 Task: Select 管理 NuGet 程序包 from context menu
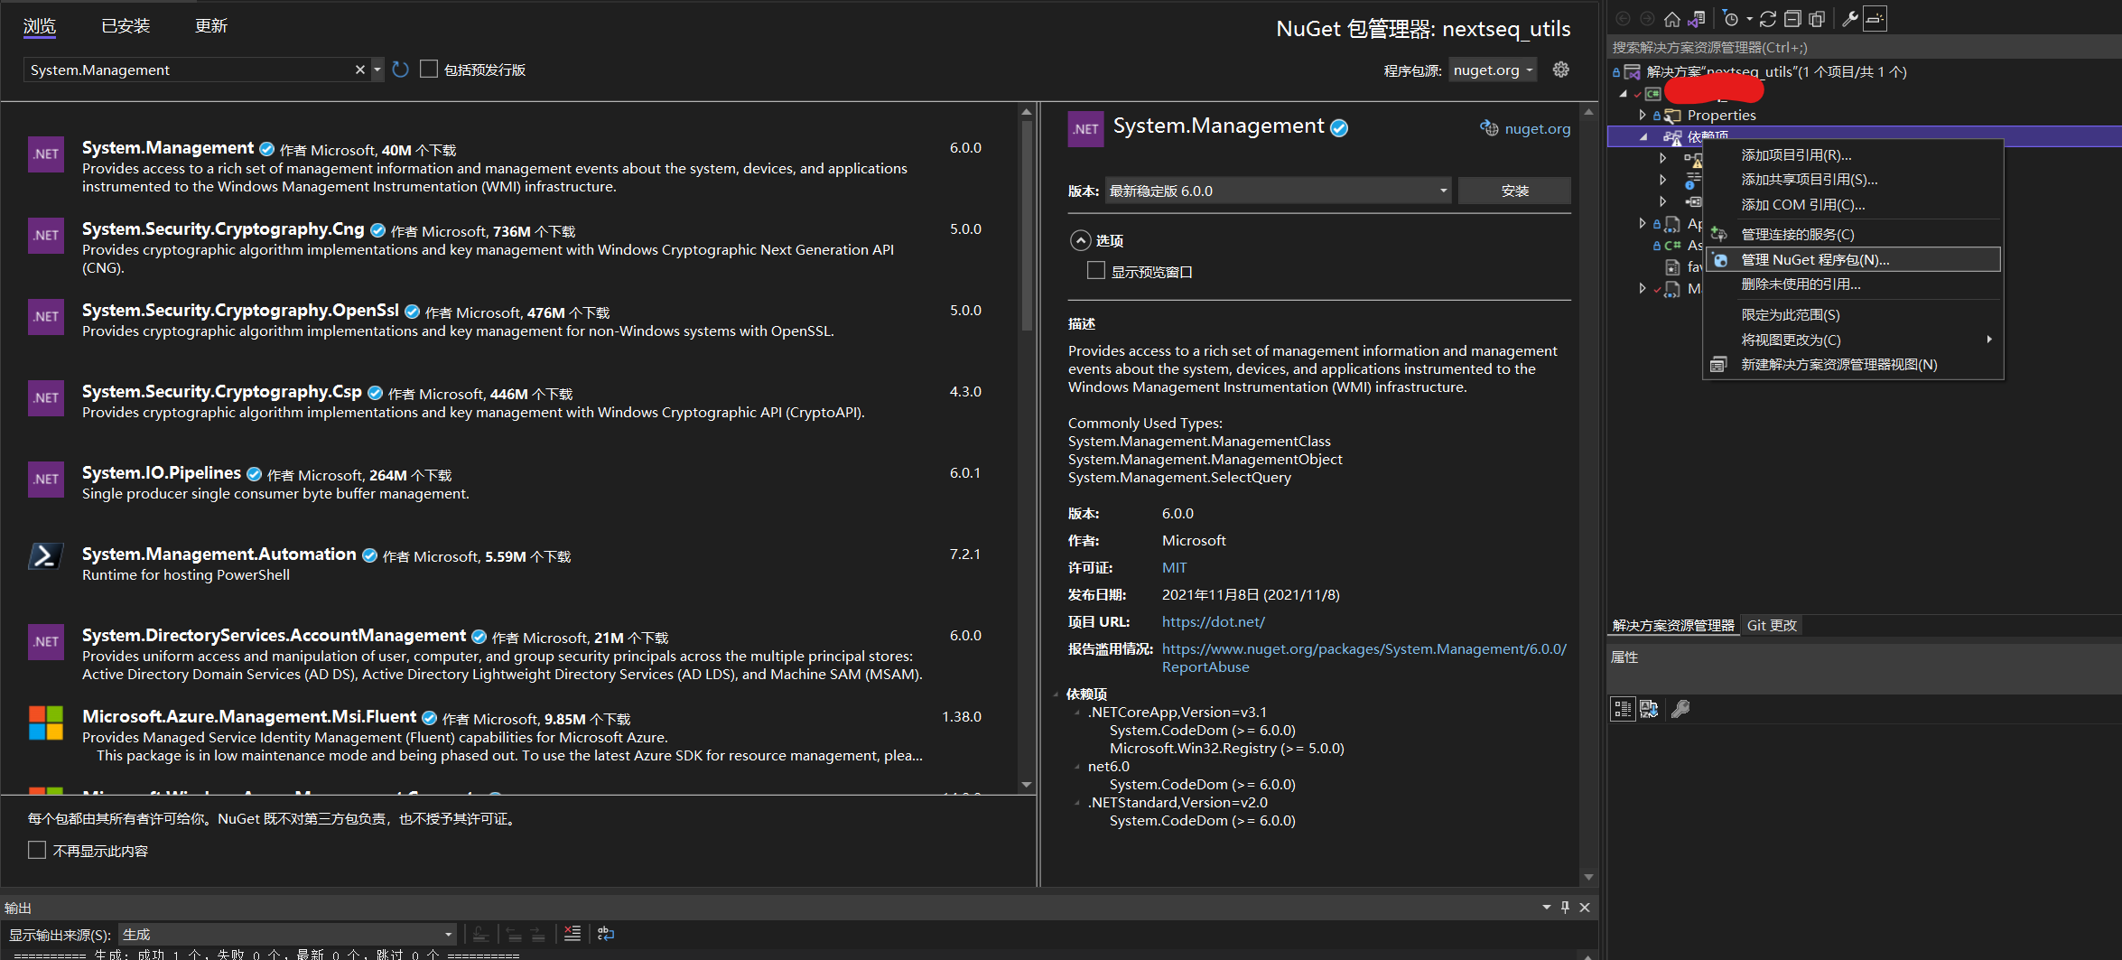pos(1813,259)
